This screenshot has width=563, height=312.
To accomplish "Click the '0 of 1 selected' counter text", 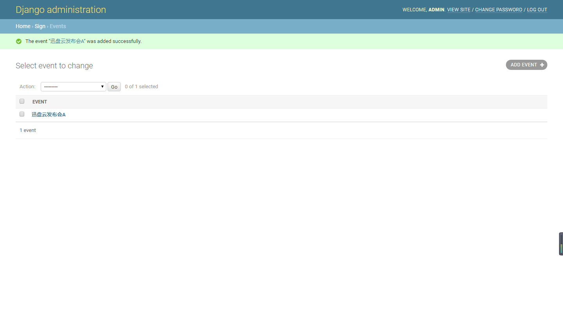I will (x=142, y=87).
